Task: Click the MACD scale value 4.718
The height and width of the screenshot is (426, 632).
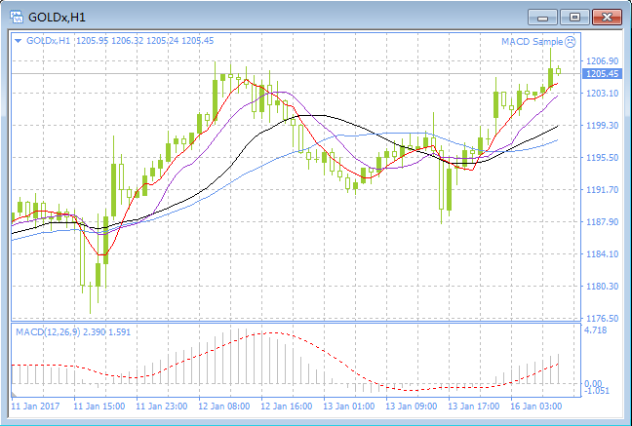Action: tap(595, 330)
